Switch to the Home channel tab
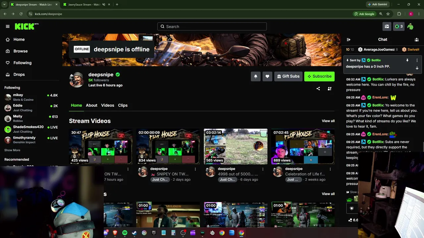This screenshot has width=424, height=238. (76, 105)
